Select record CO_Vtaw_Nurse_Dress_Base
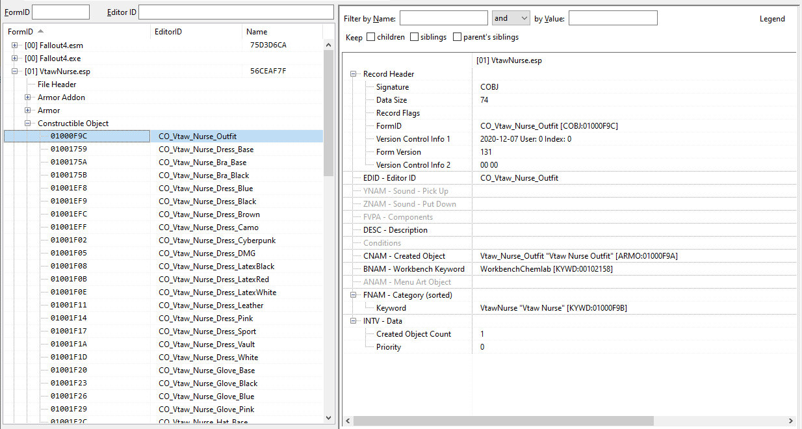Image resolution: width=802 pixels, height=429 pixels. click(163, 149)
